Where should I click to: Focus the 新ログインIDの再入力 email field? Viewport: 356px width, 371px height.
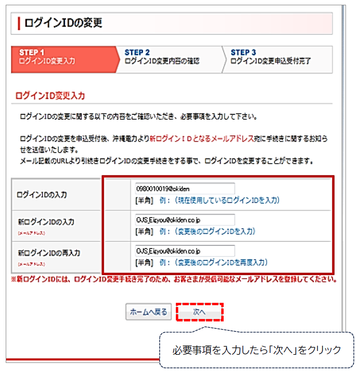coord(185,251)
